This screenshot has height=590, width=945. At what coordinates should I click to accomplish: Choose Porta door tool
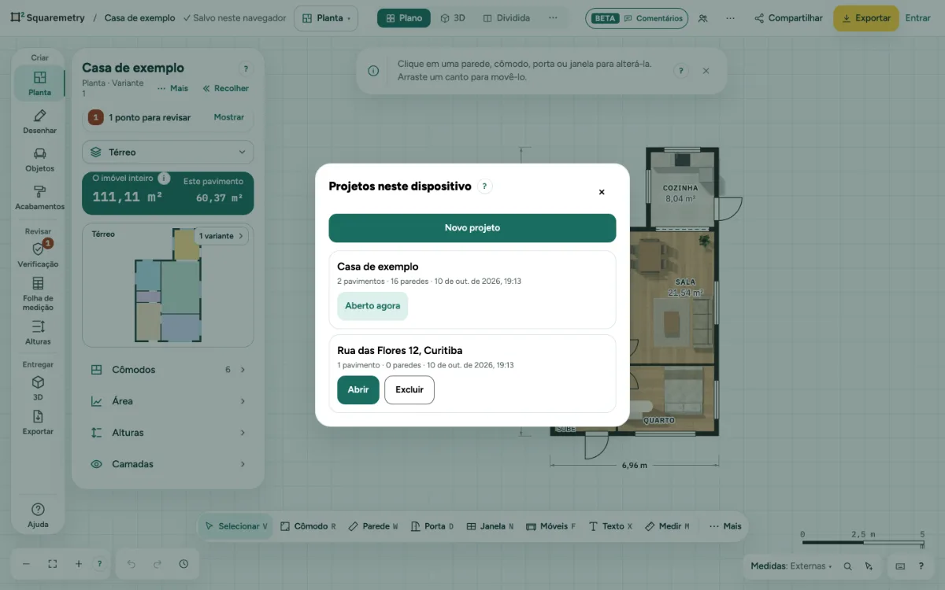[x=432, y=526]
